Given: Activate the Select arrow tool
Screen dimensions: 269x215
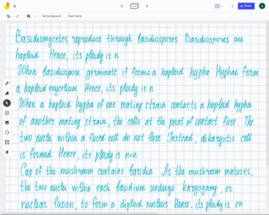Looking at the screenshot, I should pos(7,103).
